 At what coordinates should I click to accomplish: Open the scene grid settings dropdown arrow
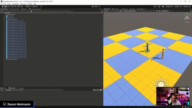(135, 11)
